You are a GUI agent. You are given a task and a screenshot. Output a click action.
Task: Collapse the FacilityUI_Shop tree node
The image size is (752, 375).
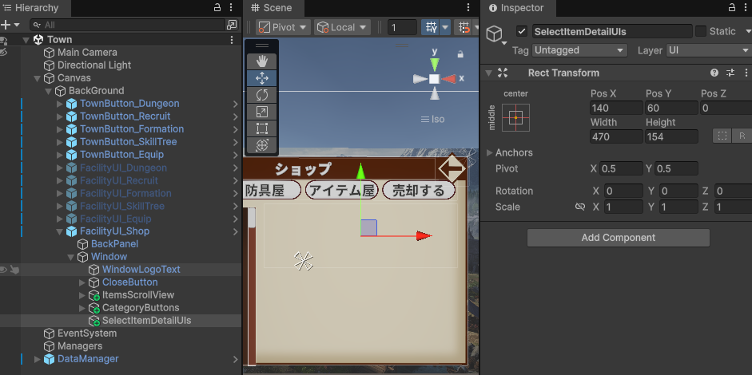click(x=60, y=231)
